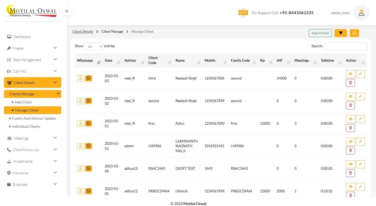Sort table by Whatsapp column
The image size is (376, 206).
click(89, 60)
